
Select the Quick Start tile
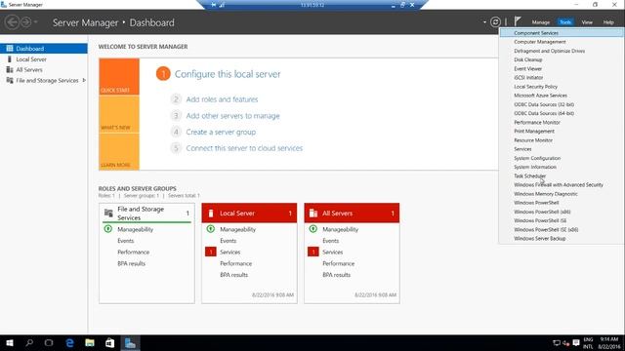coord(119,76)
